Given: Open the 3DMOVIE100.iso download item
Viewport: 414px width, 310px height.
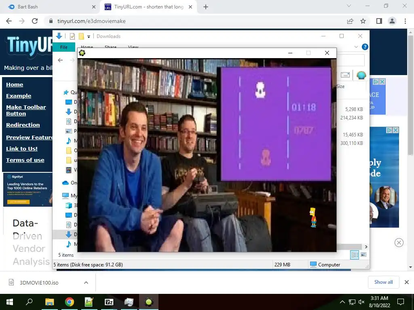Looking at the screenshot, I should (x=39, y=283).
